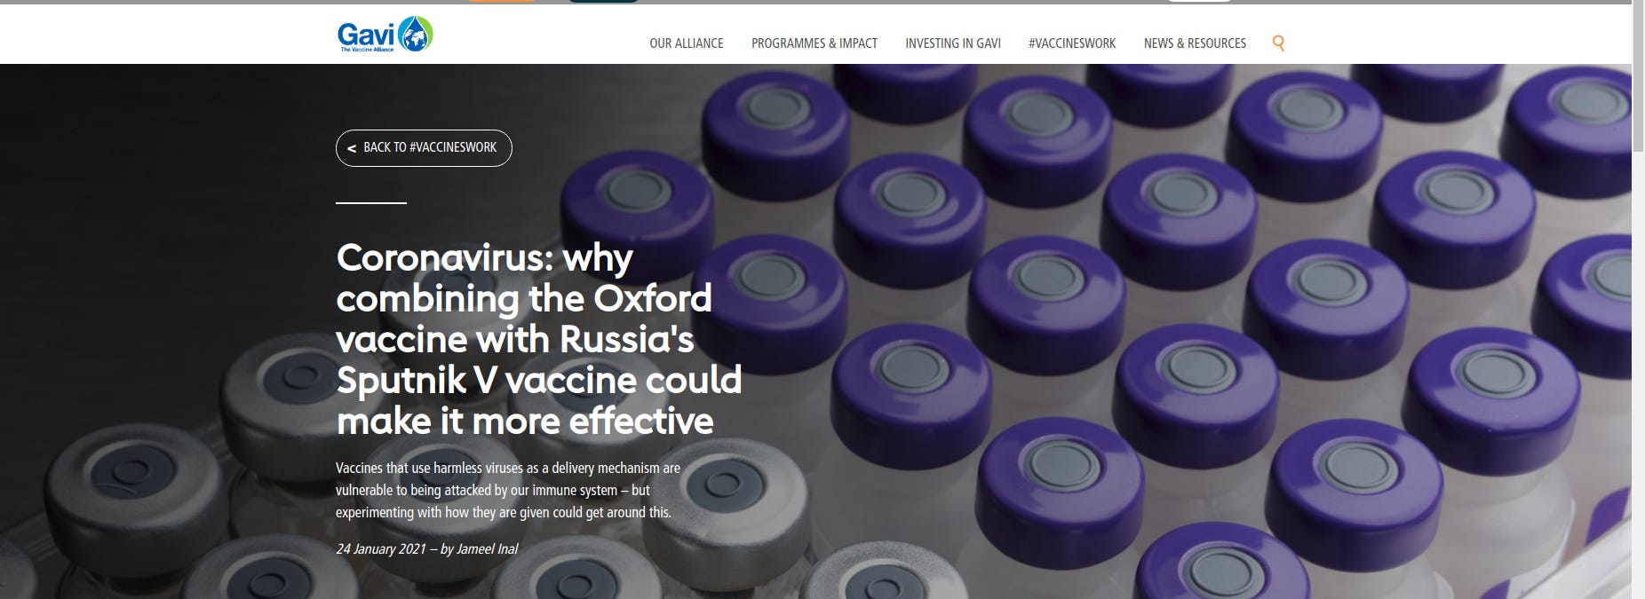
Task: Click the article headline about Oxford vaccine
Action: click(538, 339)
